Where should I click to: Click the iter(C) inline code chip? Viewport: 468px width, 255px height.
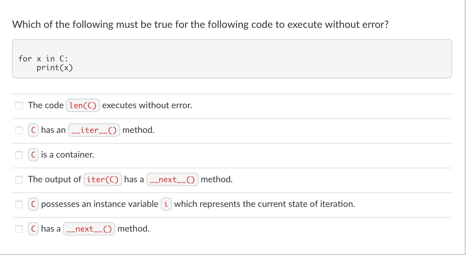coord(103,179)
